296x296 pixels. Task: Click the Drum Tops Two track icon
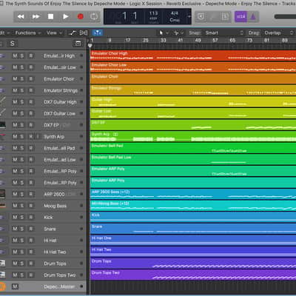(x=3, y=275)
